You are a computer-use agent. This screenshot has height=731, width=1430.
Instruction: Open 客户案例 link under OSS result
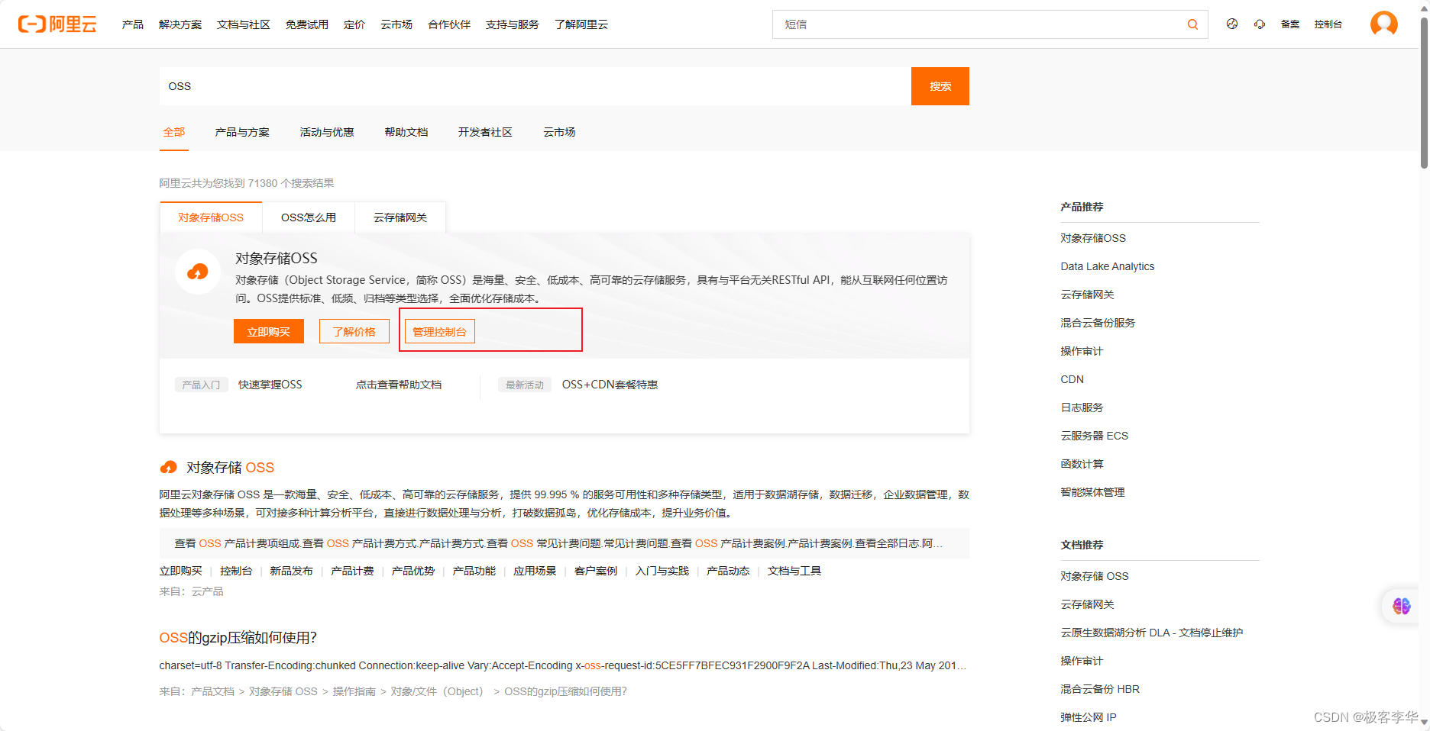(x=596, y=571)
